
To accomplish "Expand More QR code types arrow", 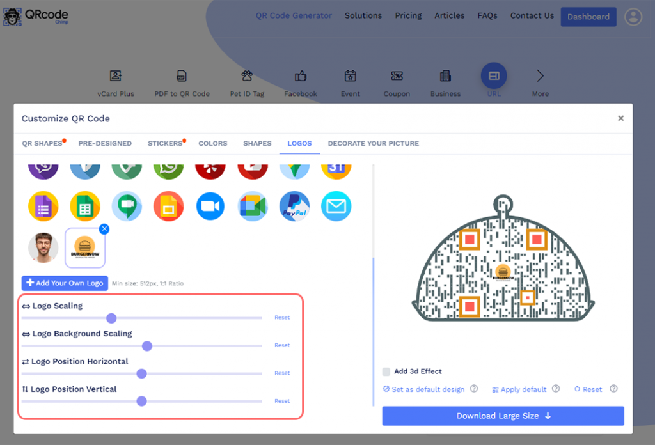I will click(x=540, y=76).
